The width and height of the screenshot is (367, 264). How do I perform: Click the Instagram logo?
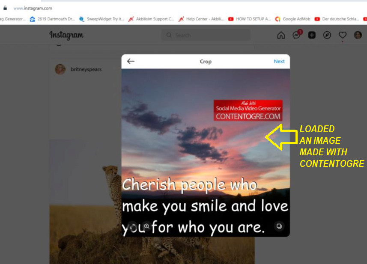(66, 35)
